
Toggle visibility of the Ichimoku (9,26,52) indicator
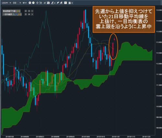tap(29, 14)
